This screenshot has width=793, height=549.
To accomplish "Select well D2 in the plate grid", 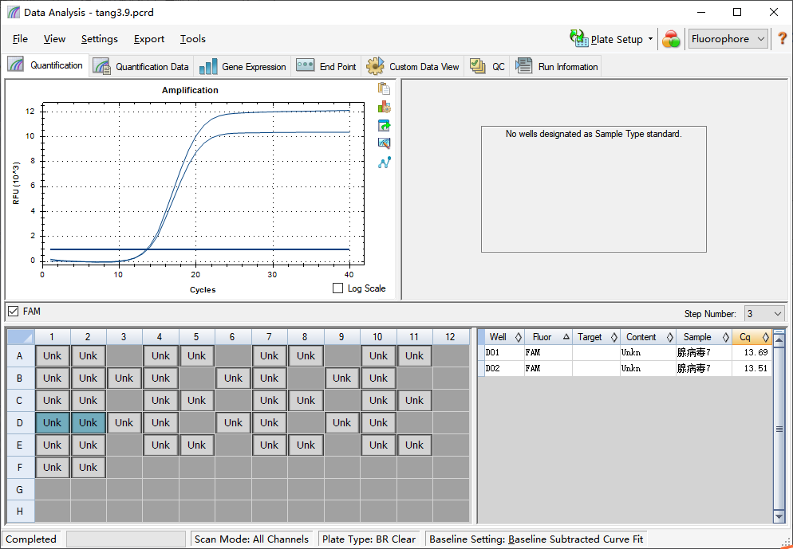I will pos(88,423).
